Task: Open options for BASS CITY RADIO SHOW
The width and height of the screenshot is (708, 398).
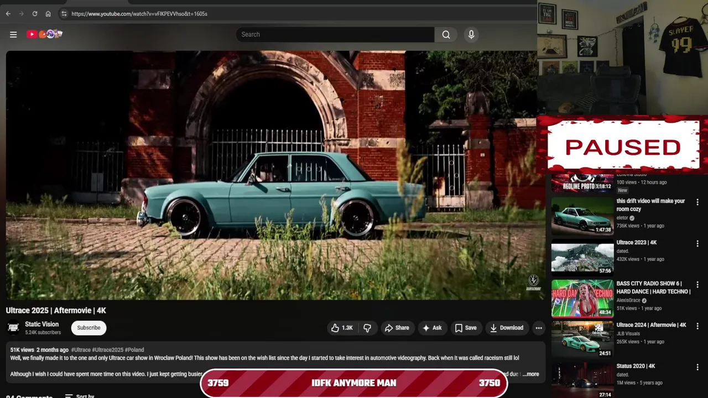Action: pyautogui.click(x=697, y=285)
